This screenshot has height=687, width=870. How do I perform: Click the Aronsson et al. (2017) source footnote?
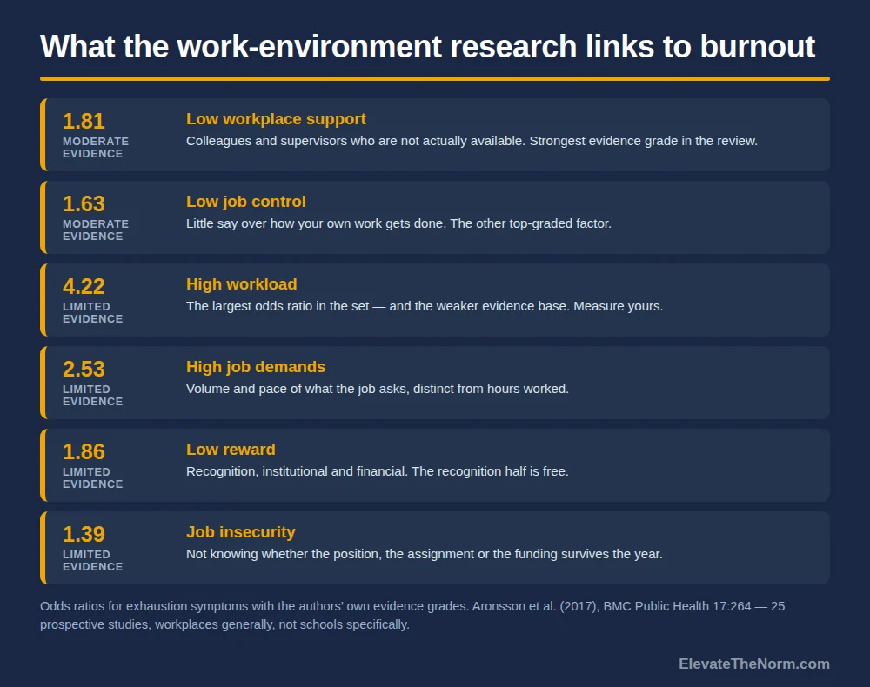click(412, 616)
